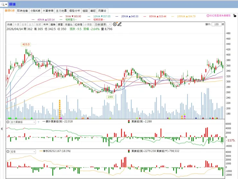Click the 100MA 304.79 legend

(184, 16)
